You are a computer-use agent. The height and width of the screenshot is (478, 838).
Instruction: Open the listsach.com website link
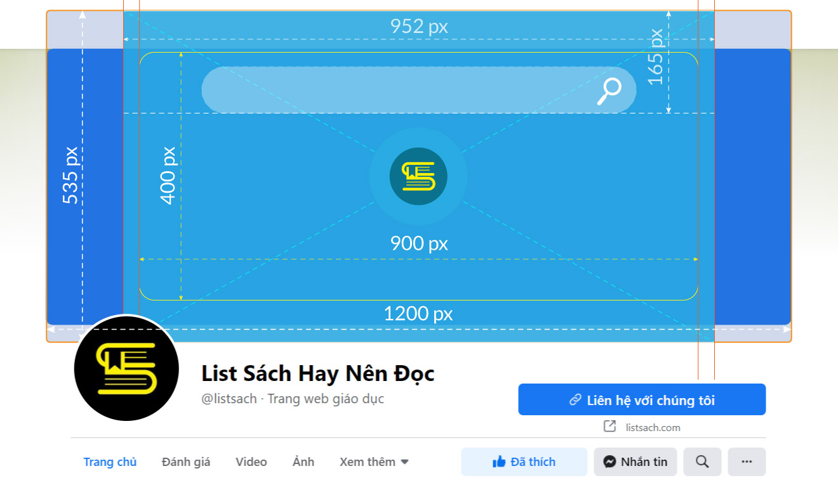coord(653,428)
